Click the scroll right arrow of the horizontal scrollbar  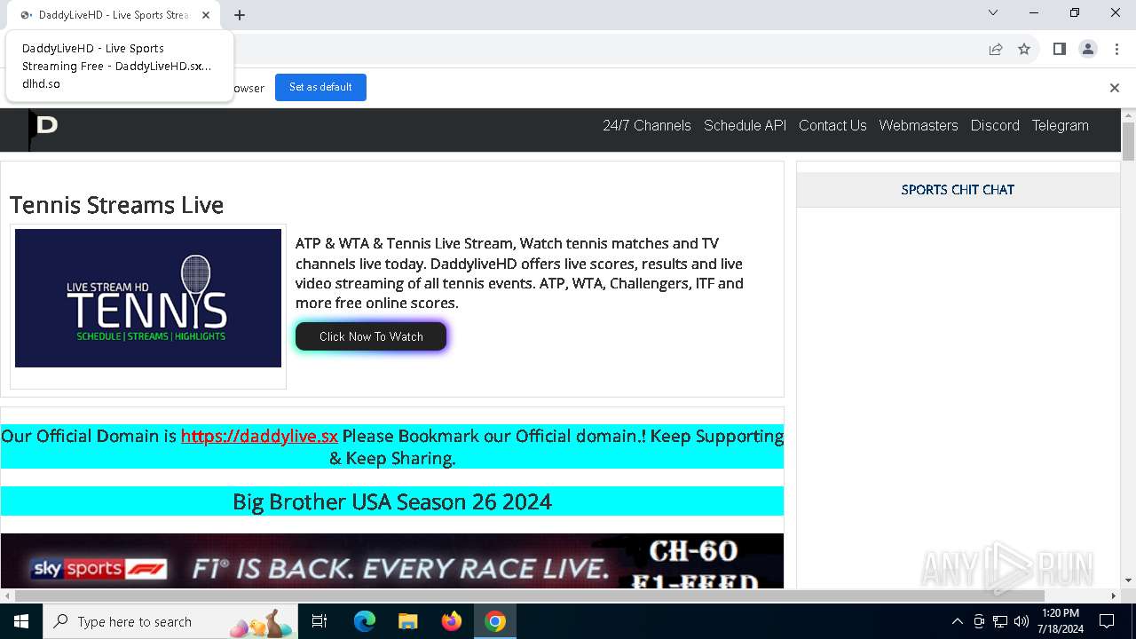point(1115,596)
